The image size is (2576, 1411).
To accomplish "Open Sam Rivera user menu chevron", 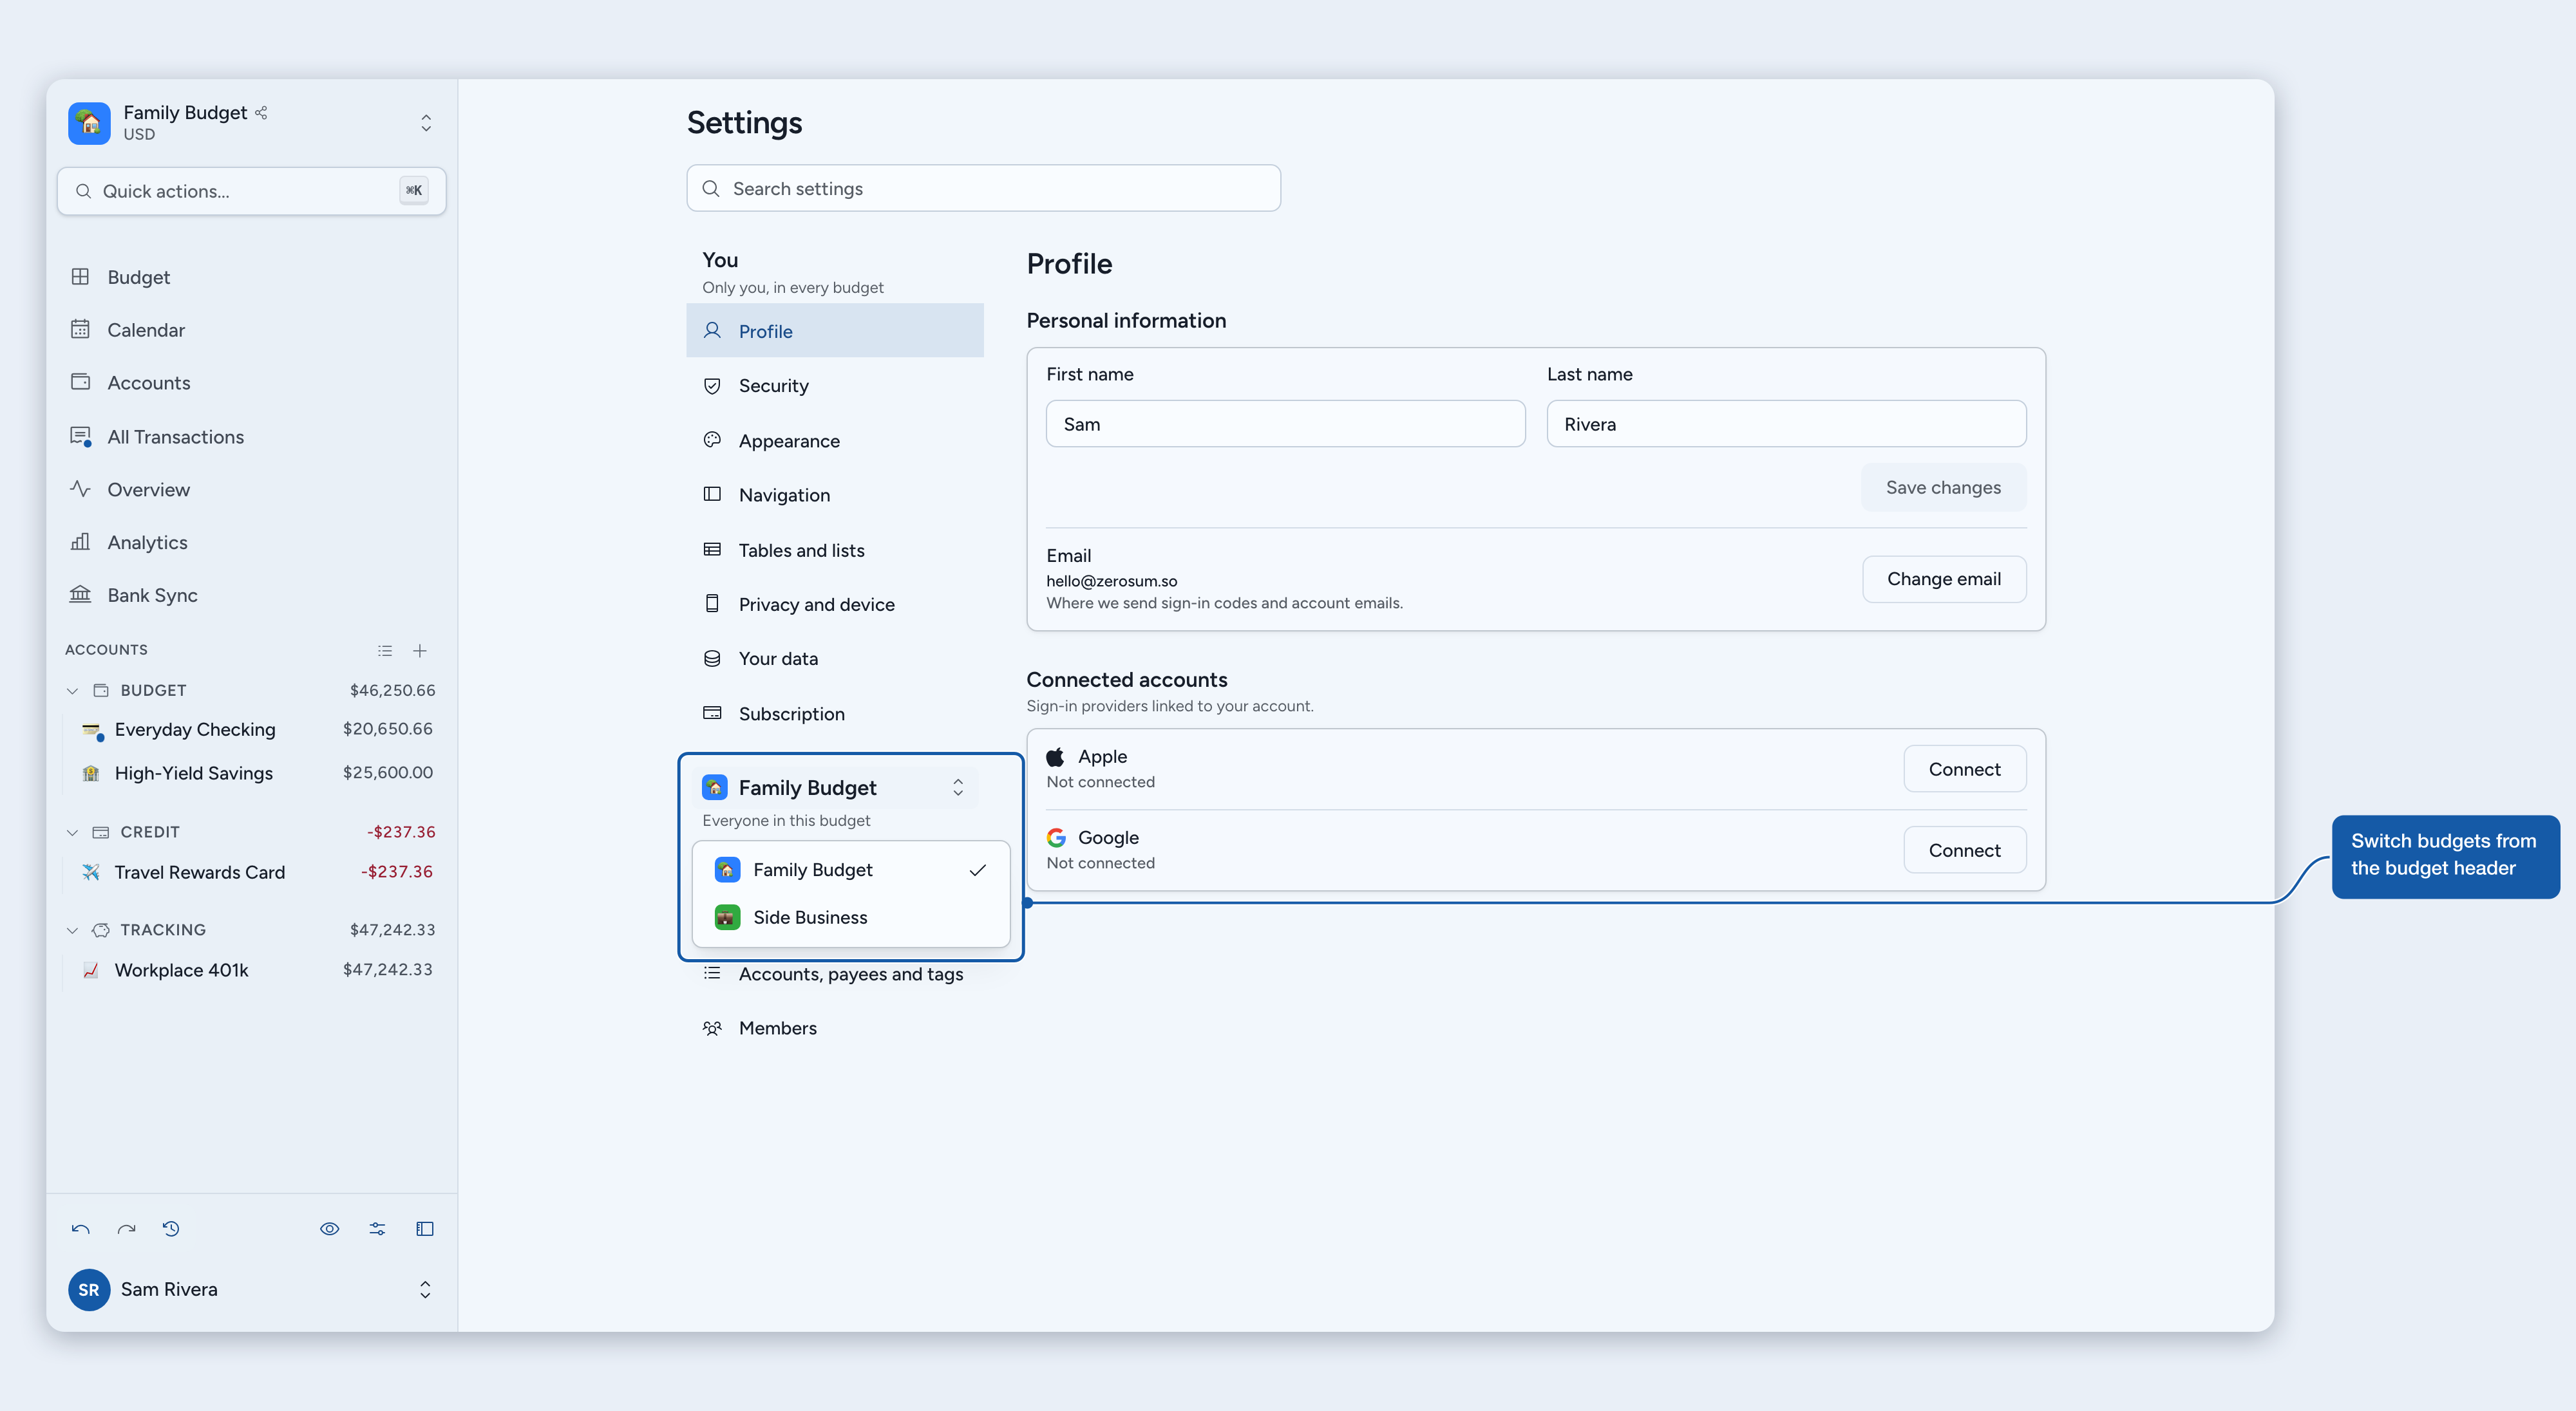I will [x=425, y=1289].
